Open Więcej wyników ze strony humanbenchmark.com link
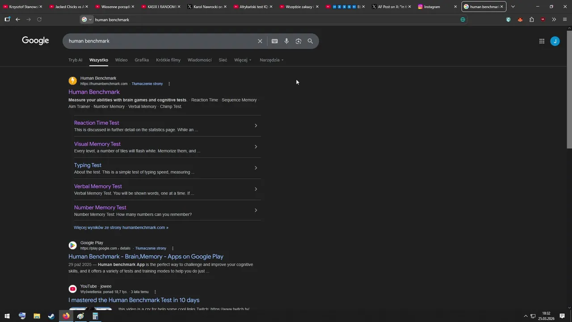This screenshot has width=572, height=322. pos(121,228)
